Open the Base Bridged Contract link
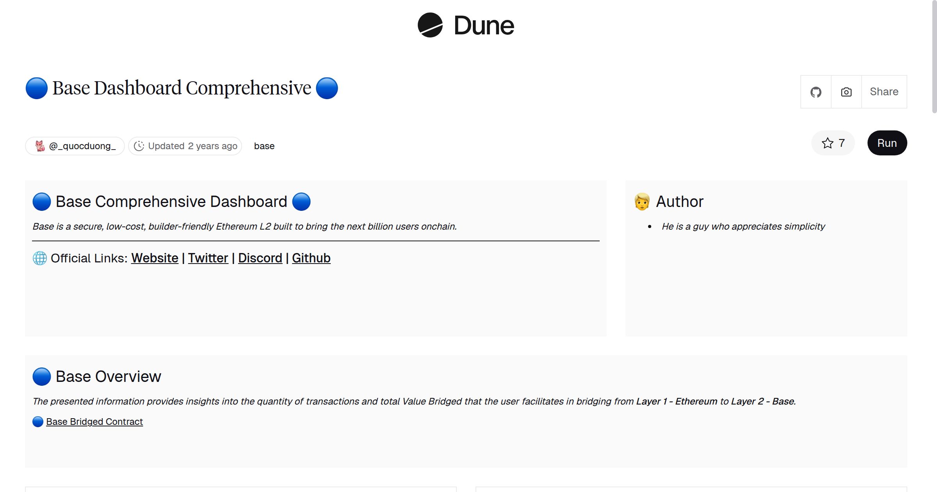The height and width of the screenshot is (492, 937). [94, 421]
